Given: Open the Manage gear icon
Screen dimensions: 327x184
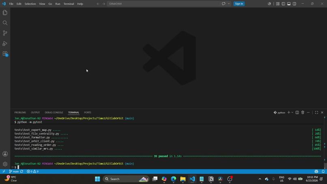Looking at the screenshot, I should click(x=5, y=164).
